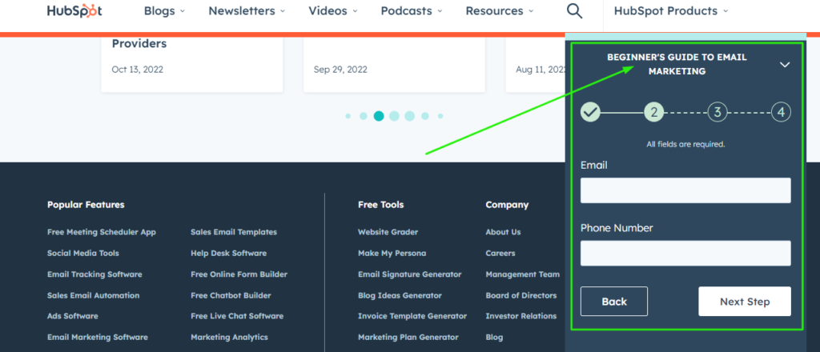The image size is (820, 352).
Task: Open Email Signature Generator link
Action: pyautogui.click(x=410, y=274)
